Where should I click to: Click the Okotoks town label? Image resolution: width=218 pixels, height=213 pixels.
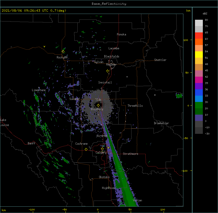pyautogui.click(x=104, y=177)
